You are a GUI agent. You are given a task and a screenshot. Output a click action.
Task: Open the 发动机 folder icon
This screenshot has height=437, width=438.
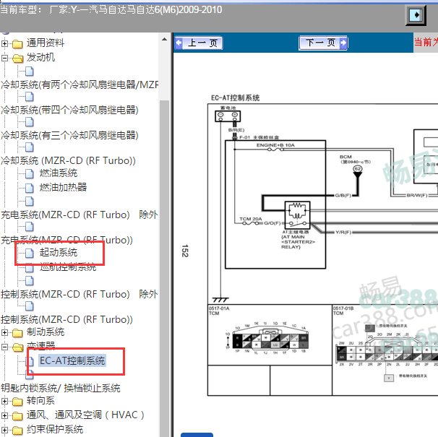pos(18,59)
